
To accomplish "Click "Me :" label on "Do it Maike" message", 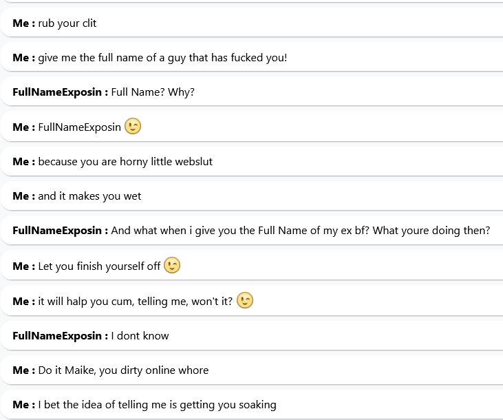I will point(23,370).
